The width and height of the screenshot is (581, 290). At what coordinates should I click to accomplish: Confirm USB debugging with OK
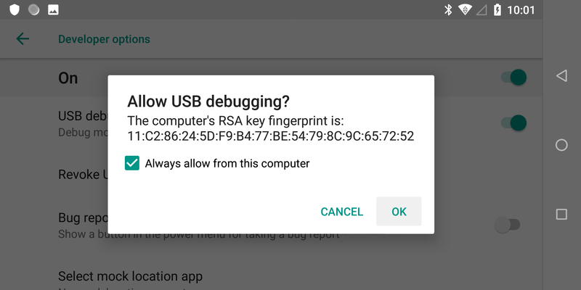(399, 211)
